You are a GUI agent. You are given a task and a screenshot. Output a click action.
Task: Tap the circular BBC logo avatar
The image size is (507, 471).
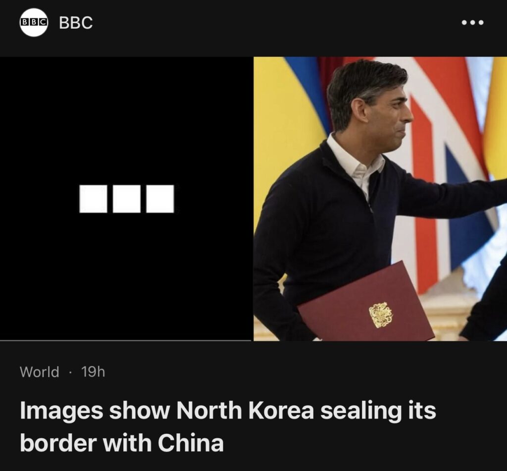34,22
